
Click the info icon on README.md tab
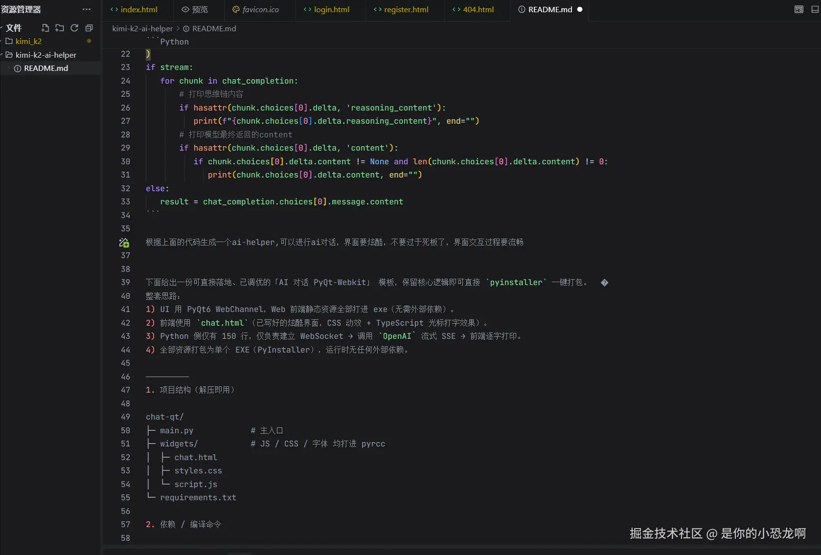(x=522, y=9)
